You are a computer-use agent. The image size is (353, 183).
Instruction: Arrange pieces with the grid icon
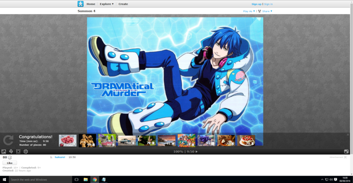point(18,152)
